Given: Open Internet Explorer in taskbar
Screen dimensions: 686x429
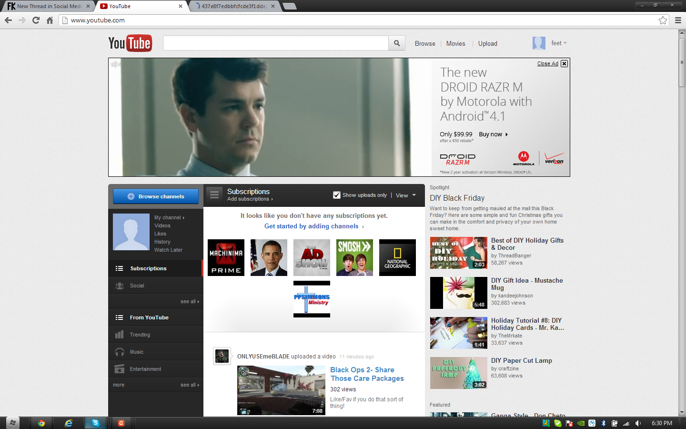Looking at the screenshot, I should click(x=69, y=423).
